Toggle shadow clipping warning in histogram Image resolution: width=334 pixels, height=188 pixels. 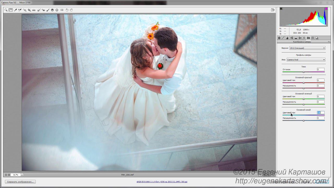tap(281, 9)
